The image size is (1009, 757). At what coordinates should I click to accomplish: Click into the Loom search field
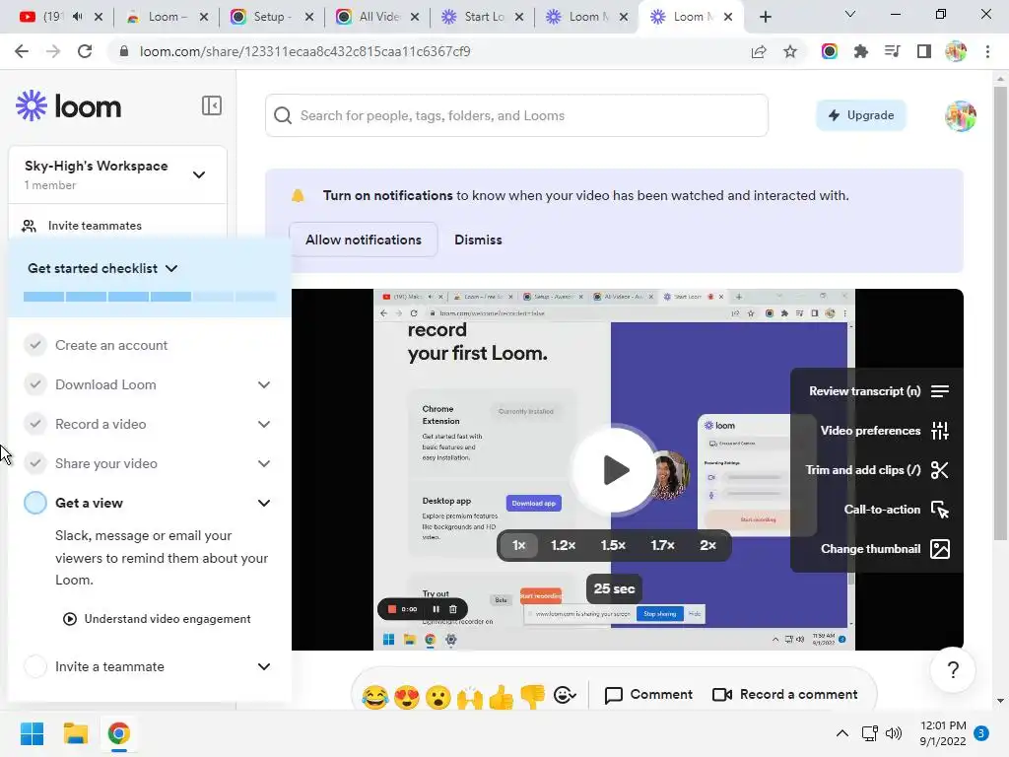point(516,116)
